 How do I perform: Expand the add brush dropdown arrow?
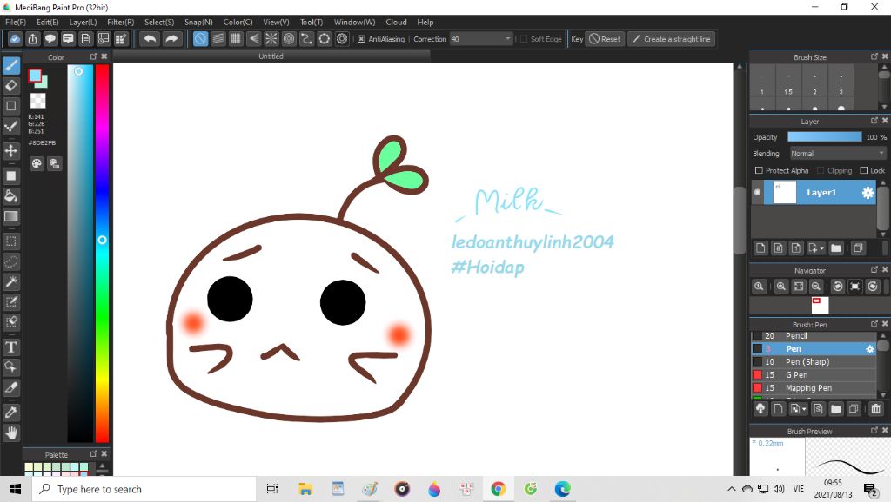coord(804,409)
